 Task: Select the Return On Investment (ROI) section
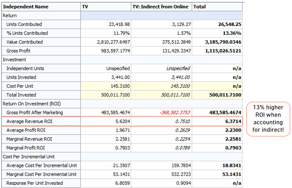coord(32,104)
